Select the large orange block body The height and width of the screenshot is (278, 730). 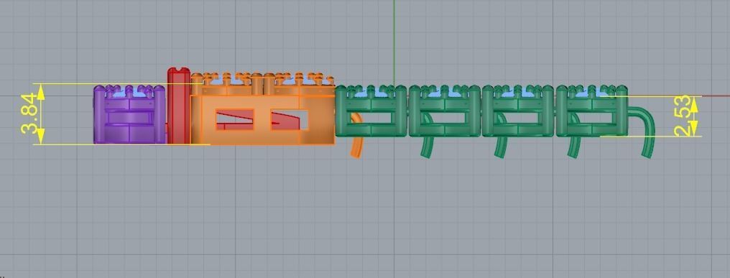click(x=262, y=120)
